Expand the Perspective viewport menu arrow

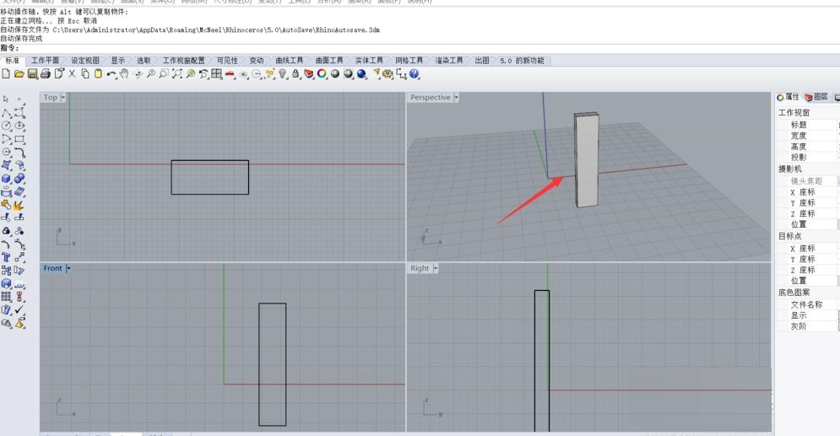pyautogui.click(x=457, y=98)
